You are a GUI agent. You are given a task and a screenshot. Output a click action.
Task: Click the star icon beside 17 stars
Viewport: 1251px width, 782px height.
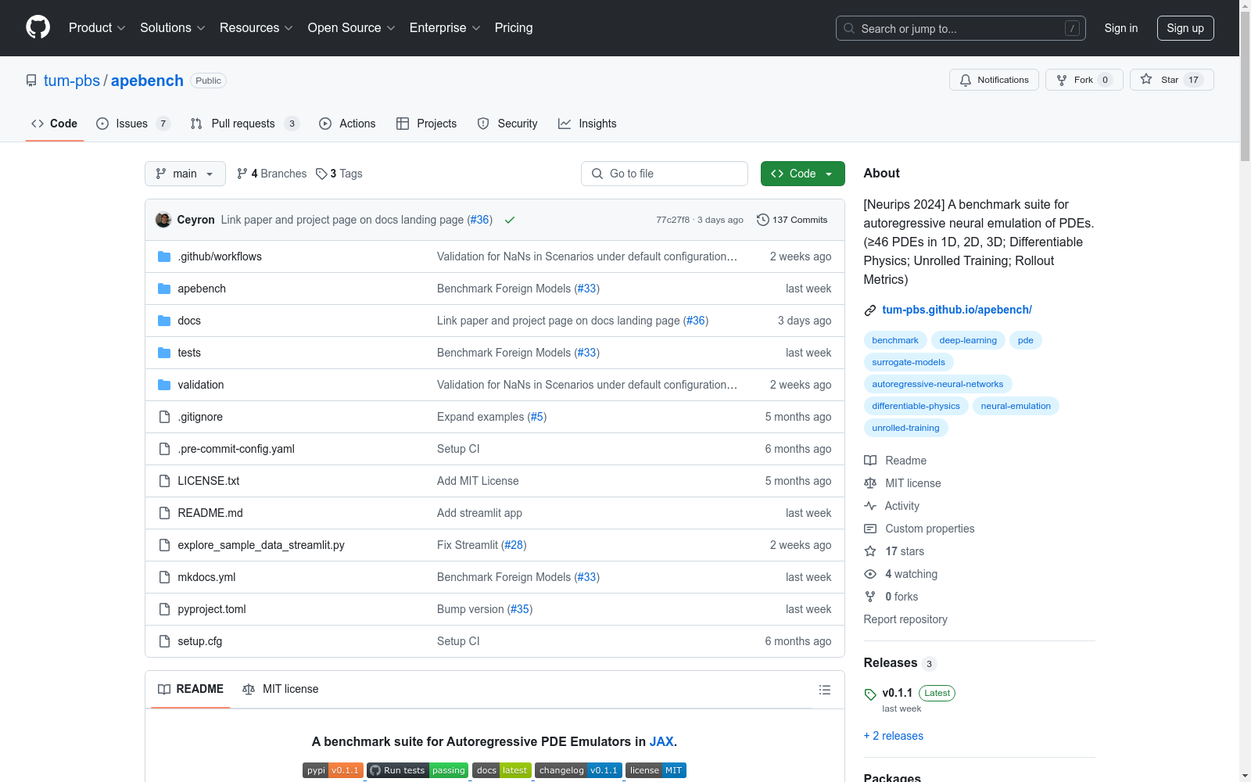click(x=870, y=551)
